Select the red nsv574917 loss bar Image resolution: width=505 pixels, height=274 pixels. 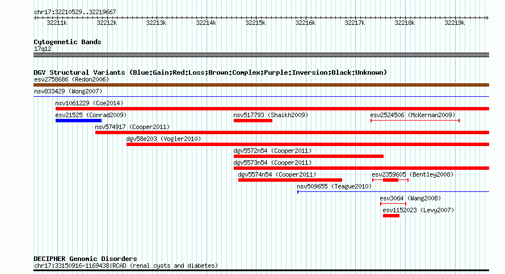292,132
